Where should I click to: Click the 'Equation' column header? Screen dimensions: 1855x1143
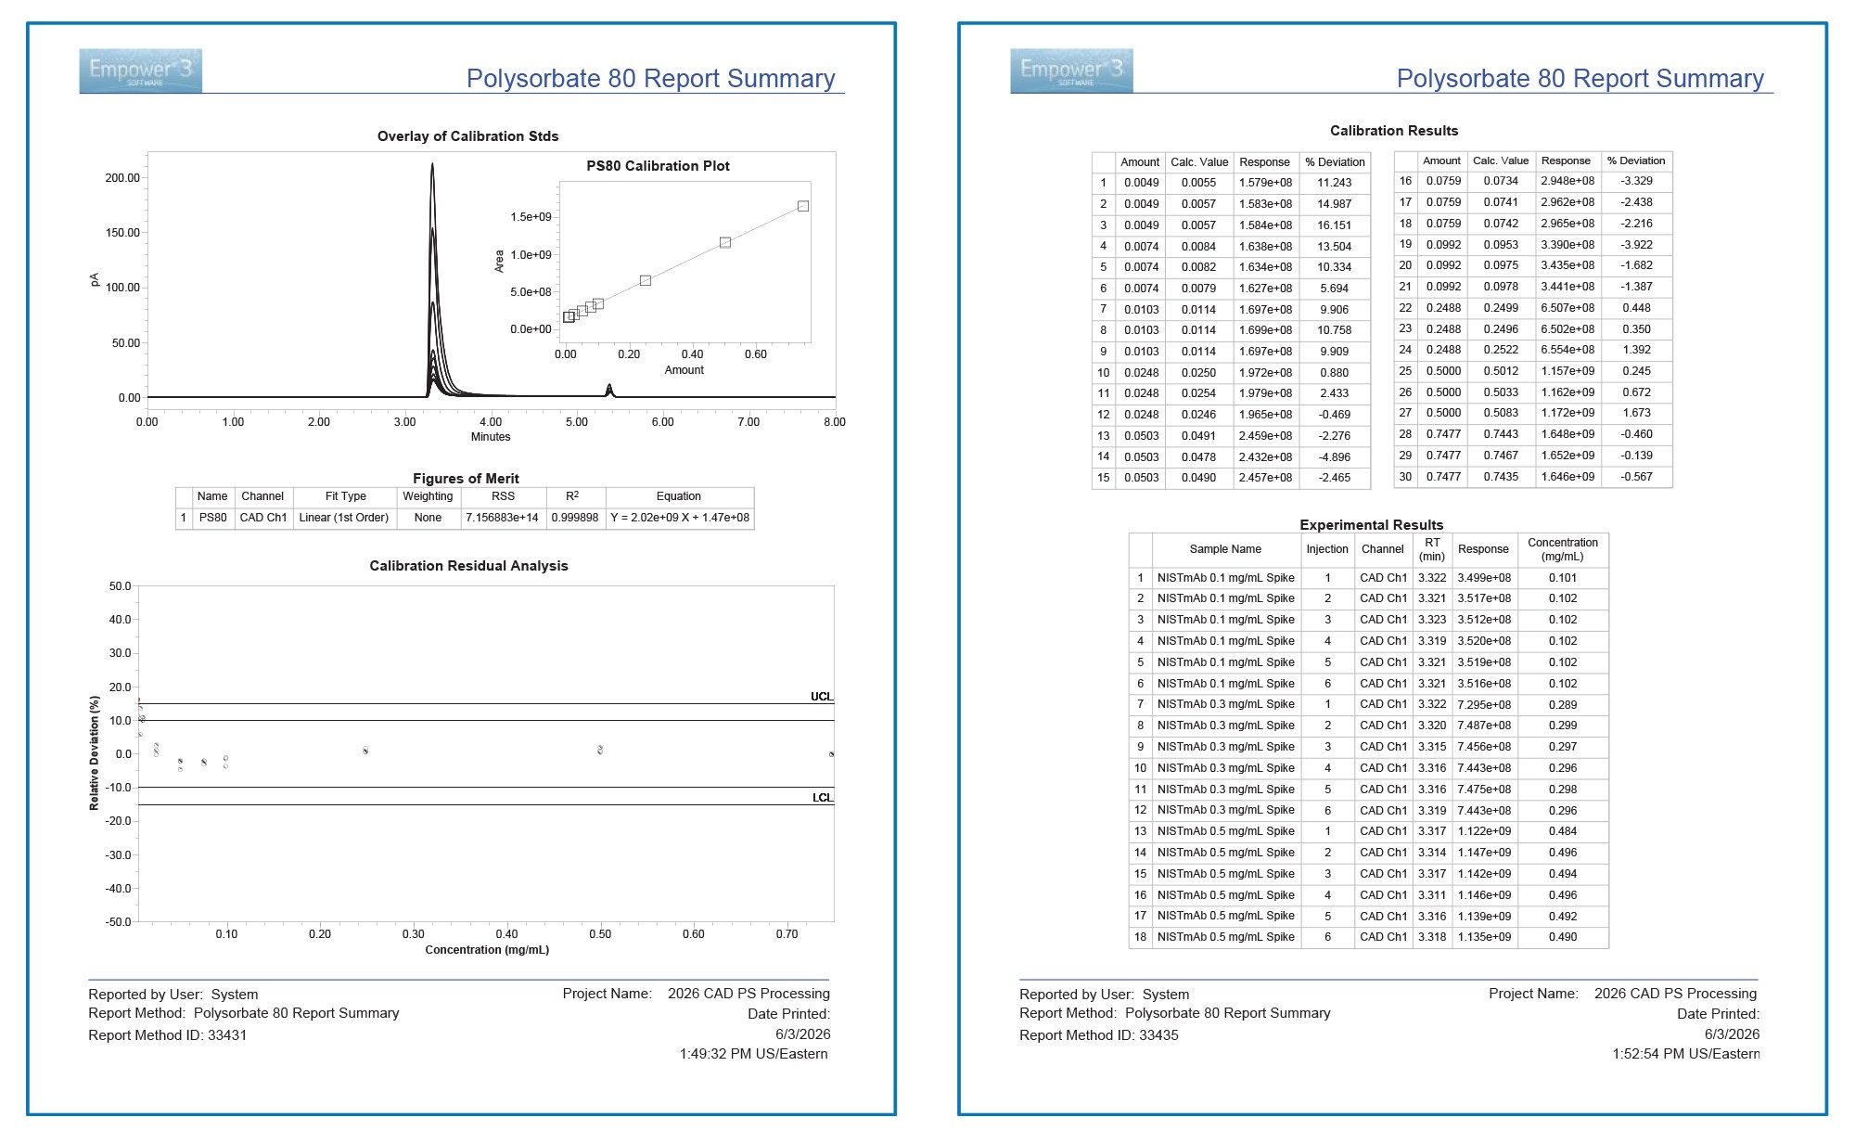pyautogui.click(x=679, y=496)
